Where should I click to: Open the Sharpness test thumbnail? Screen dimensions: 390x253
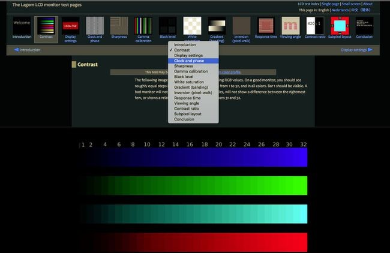[x=119, y=26]
